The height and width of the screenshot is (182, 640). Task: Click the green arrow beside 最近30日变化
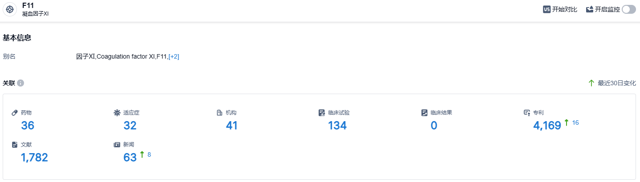591,83
